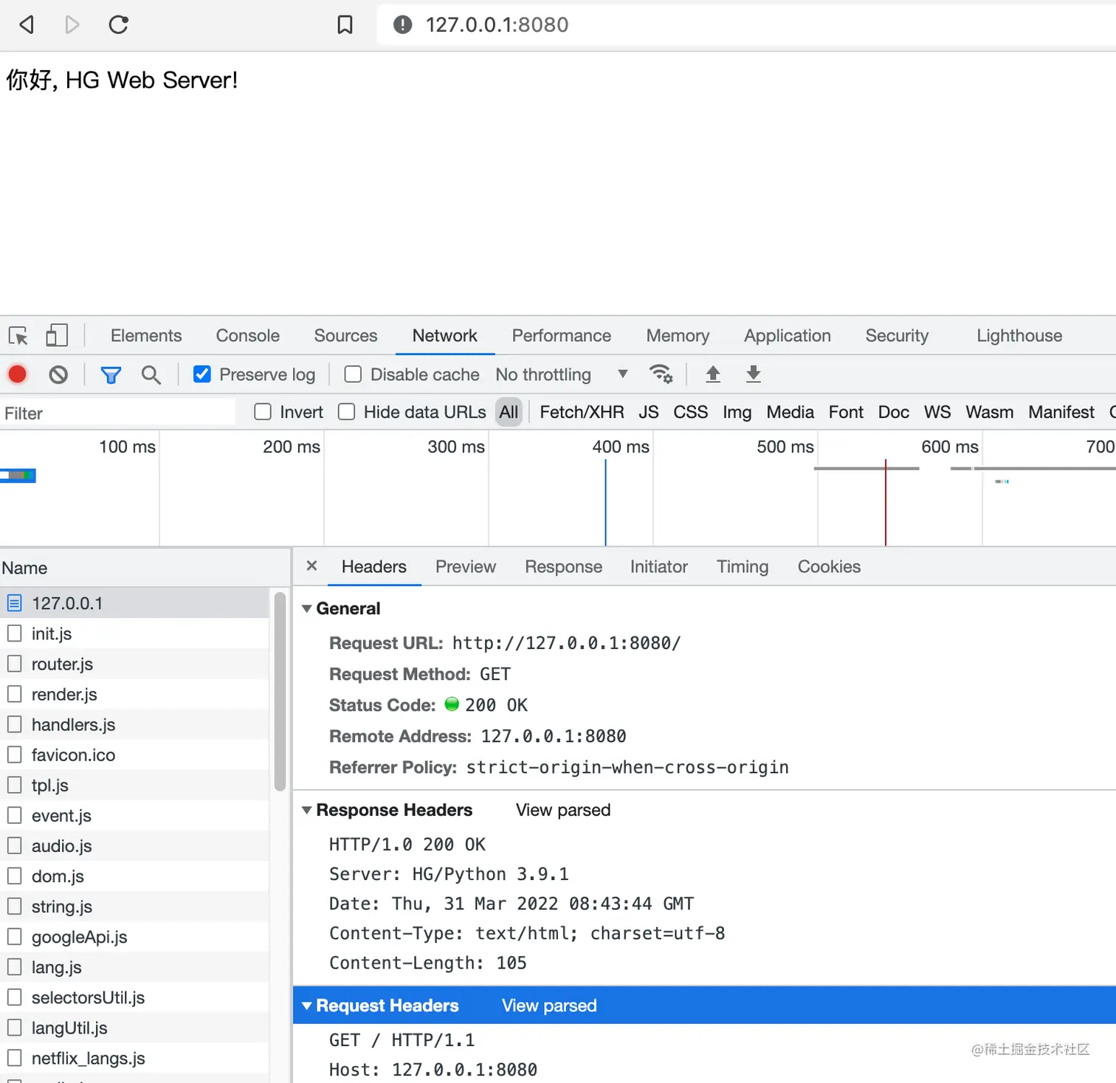Open network search with magnifier icon
The width and height of the screenshot is (1116, 1083).
tap(151, 375)
